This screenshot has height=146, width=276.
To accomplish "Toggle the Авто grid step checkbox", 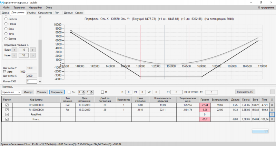I will click(5, 72).
